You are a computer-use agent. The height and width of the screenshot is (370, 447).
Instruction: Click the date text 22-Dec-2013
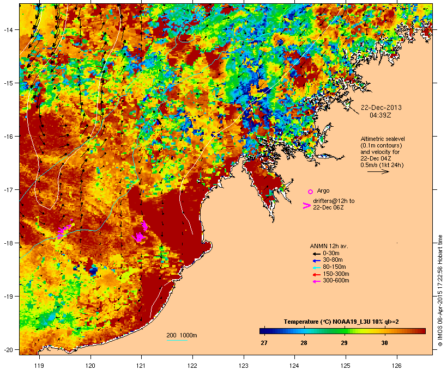click(381, 108)
